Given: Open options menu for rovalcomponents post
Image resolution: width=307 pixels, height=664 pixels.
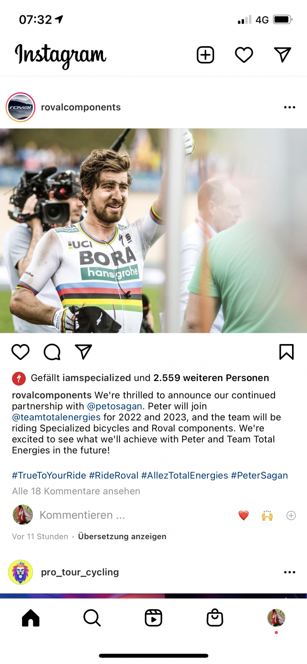Looking at the screenshot, I should pyautogui.click(x=290, y=107).
